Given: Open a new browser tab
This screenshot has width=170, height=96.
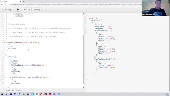Looking at the screenshot, I should pos(24,2).
